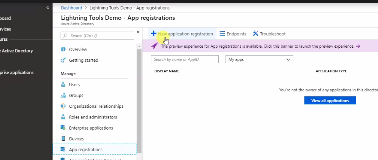This screenshot has height=160, width=378.
Task: Click 'Lightning Tools Demo - App registrations' breadcrumb text
Action: coord(130,8)
